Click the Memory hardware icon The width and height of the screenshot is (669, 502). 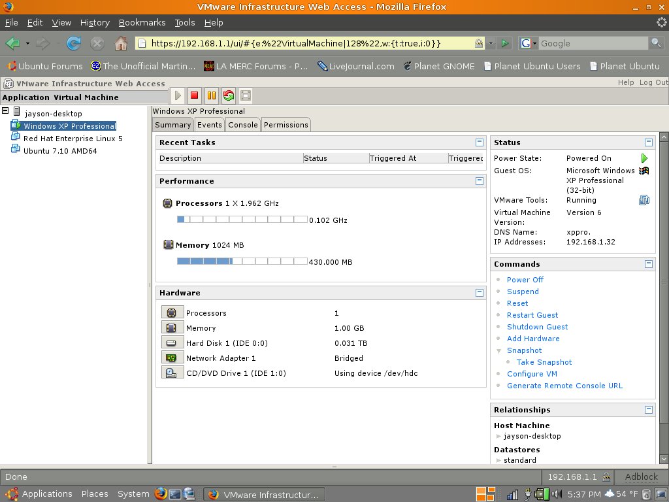[x=172, y=327]
